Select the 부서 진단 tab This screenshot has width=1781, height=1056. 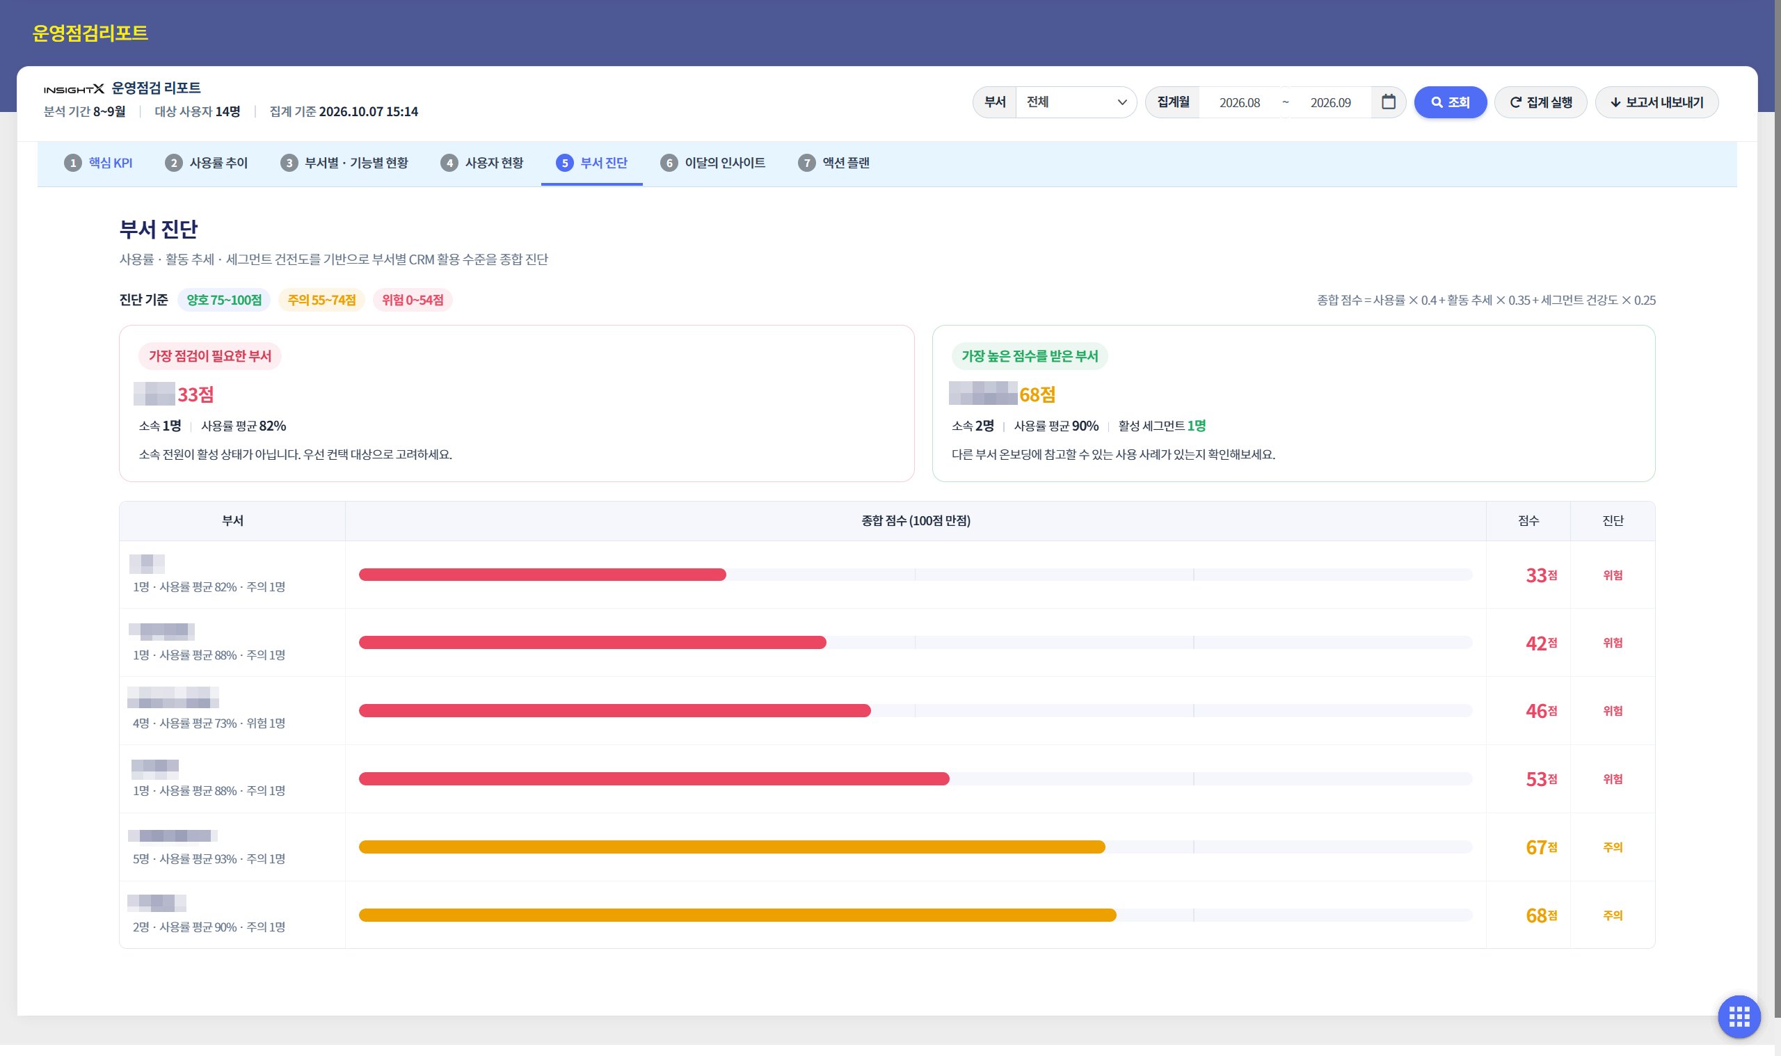[x=591, y=163]
